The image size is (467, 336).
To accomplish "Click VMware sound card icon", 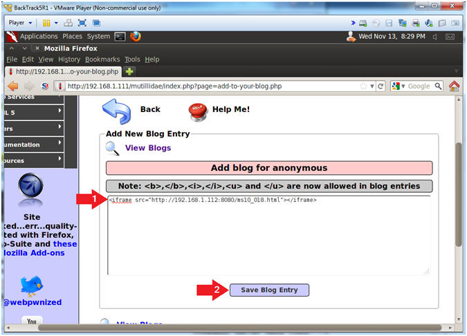I will [429, 23].
